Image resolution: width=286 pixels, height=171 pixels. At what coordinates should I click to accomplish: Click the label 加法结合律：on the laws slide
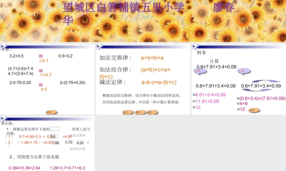[115, 70]
